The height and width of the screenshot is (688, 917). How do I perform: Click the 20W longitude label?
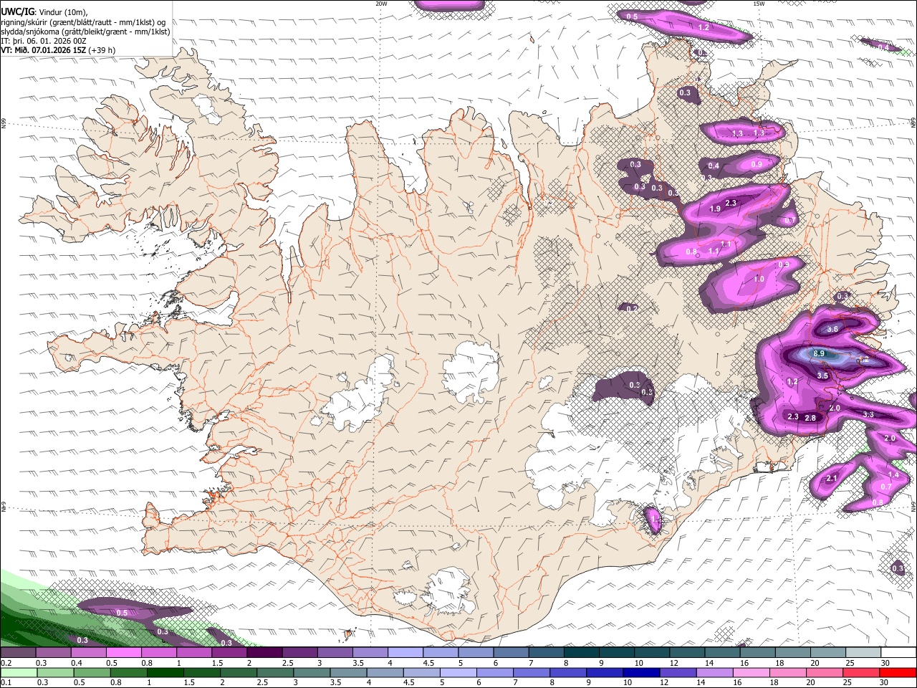(381, 4)
